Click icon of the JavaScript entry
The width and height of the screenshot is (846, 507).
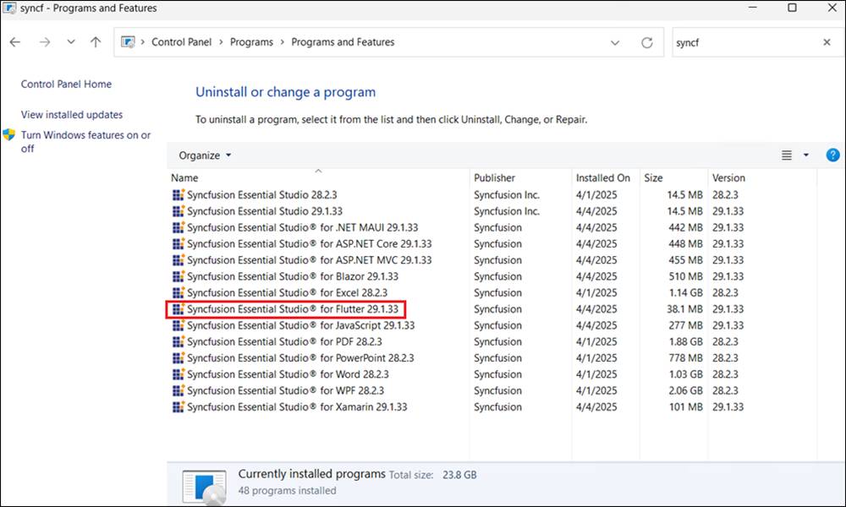178,325
